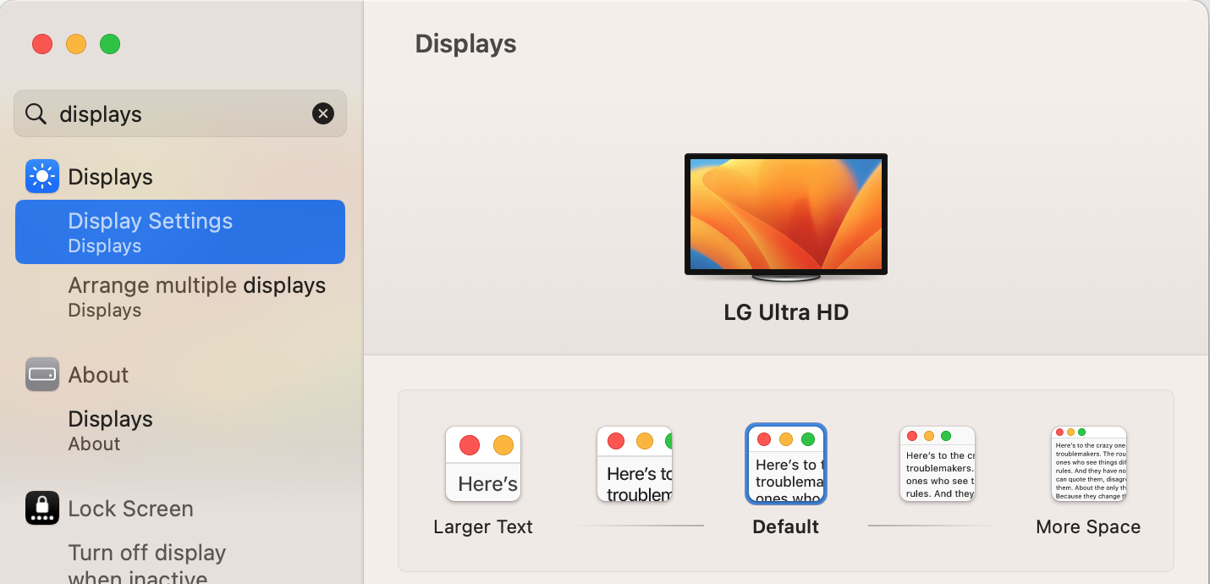Click the Displays brightness icon in sidebar

point(42,176)
